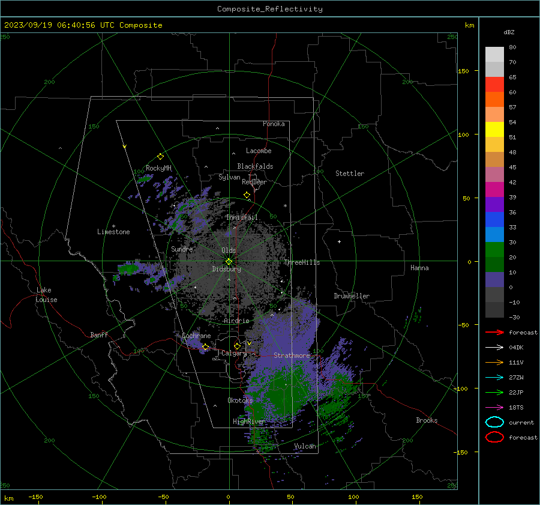Screen dimensions: 540x505
Task: Click the yellow diamond marker above Calgary
Action: [x=237, y=346]
